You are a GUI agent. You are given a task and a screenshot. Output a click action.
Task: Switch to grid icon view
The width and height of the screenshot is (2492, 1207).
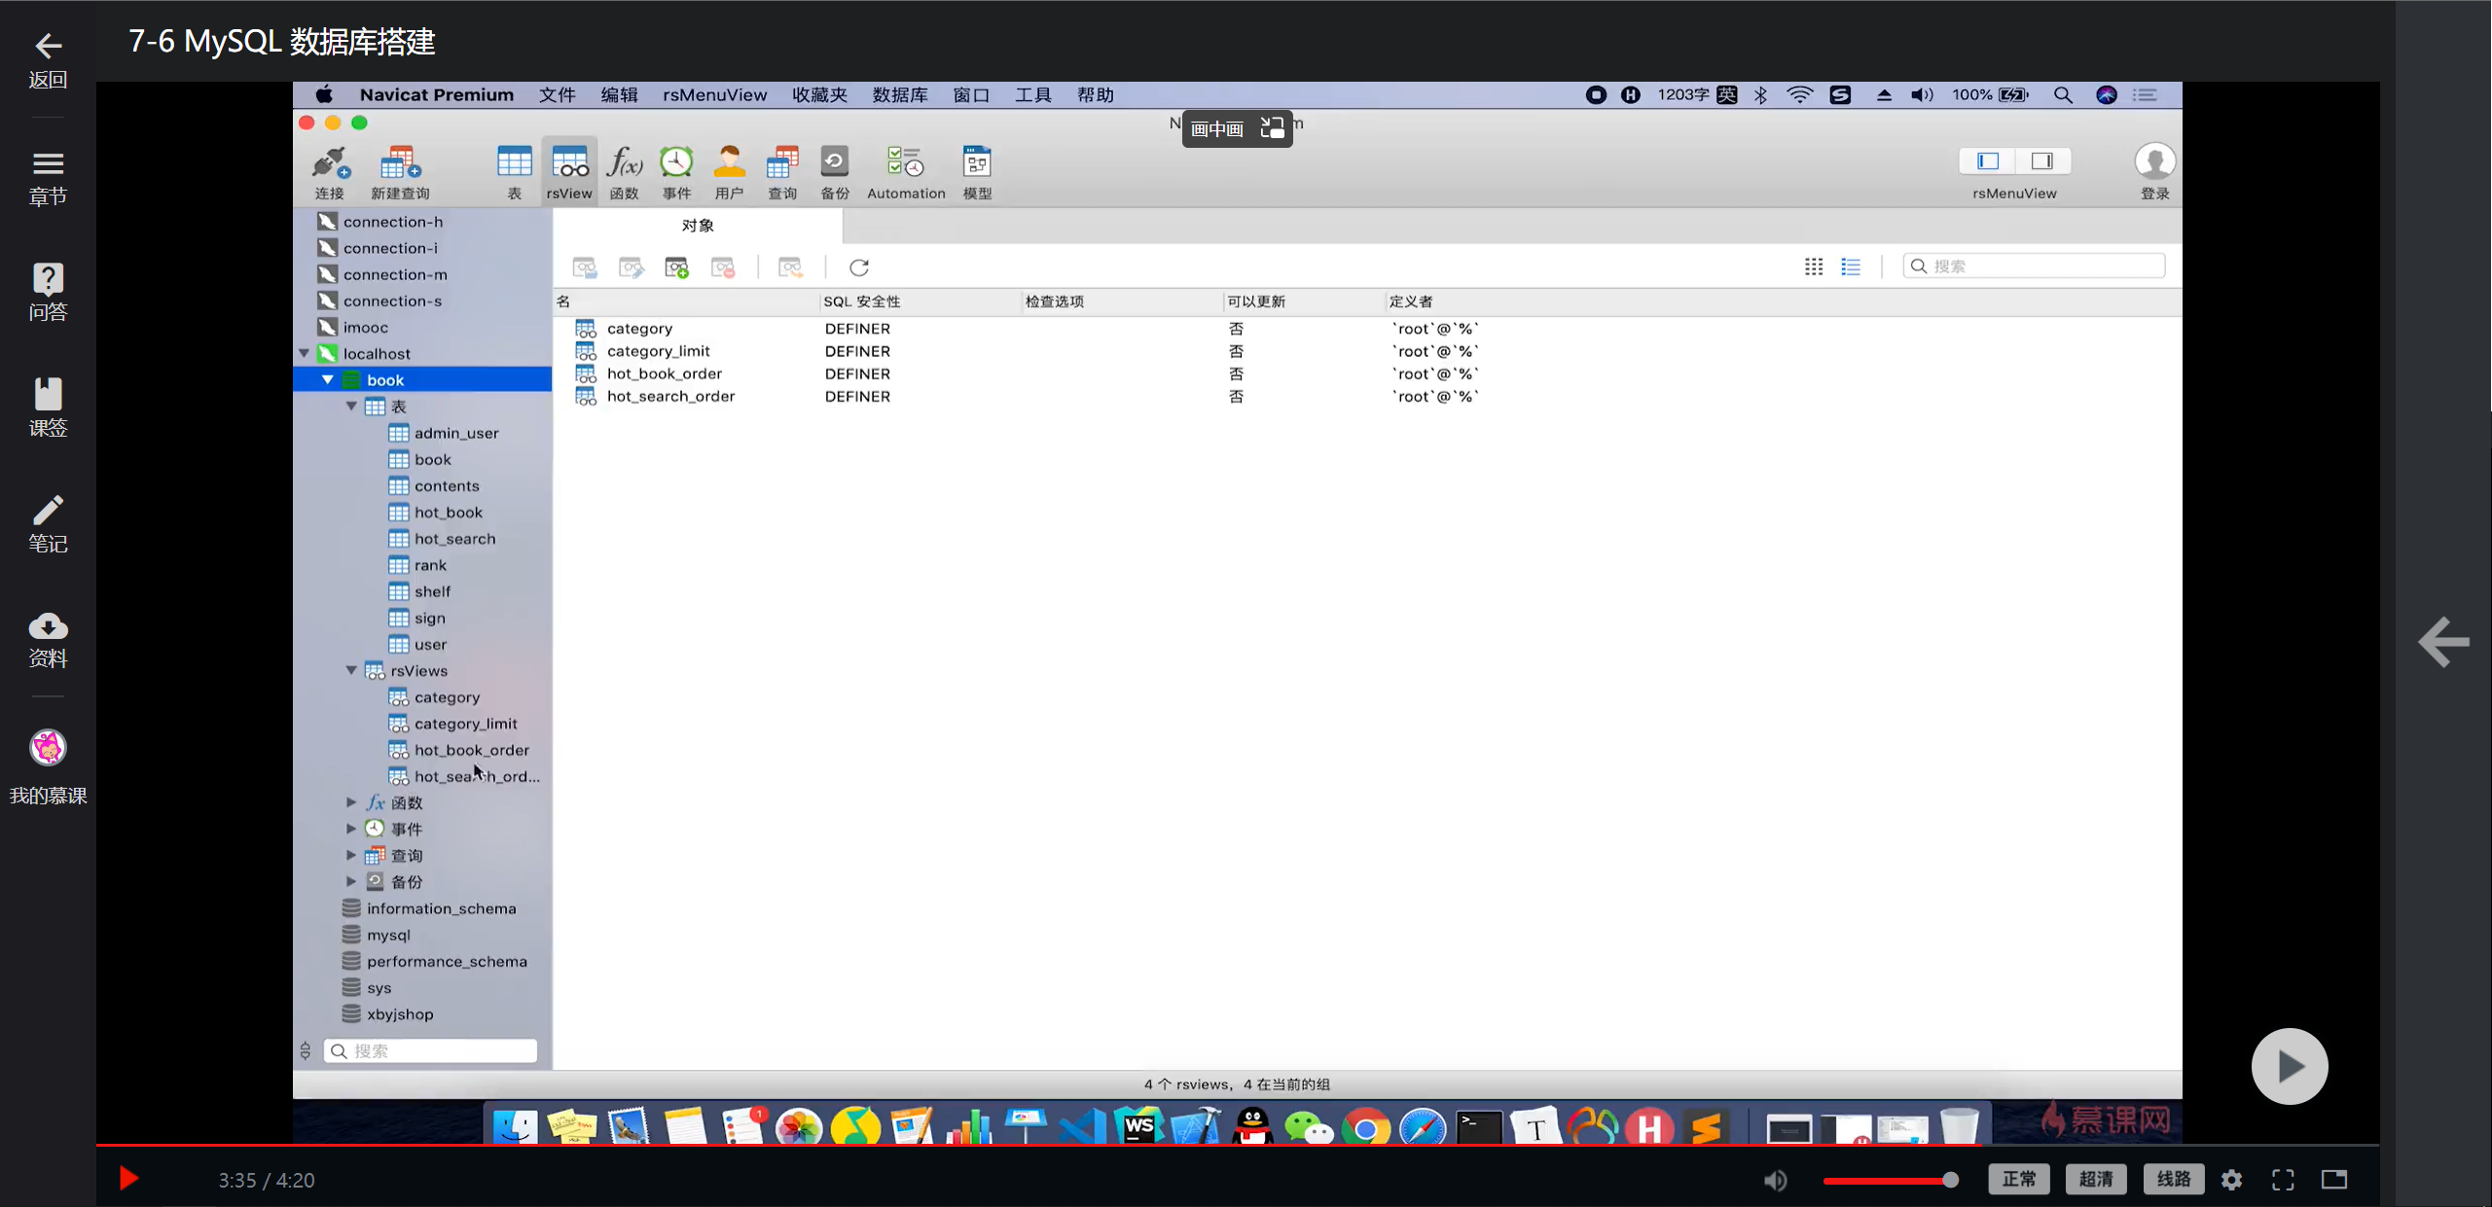coord(1813,266)
